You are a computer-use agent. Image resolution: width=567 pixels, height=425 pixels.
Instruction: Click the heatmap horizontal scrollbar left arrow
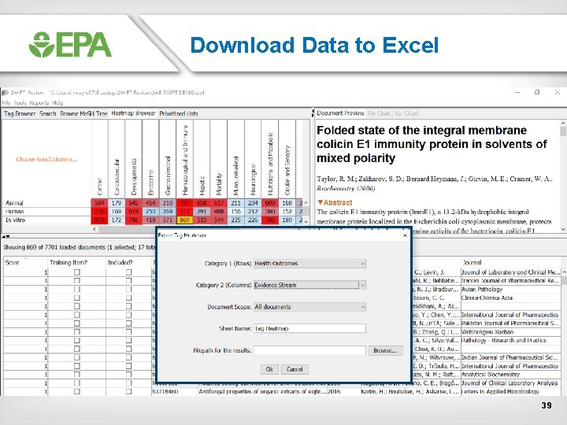tap(94, 229)
